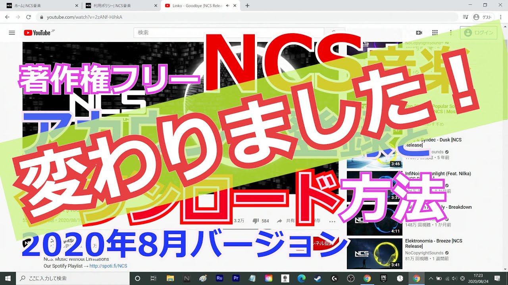Dislike the video (584)

click(261, 221)
